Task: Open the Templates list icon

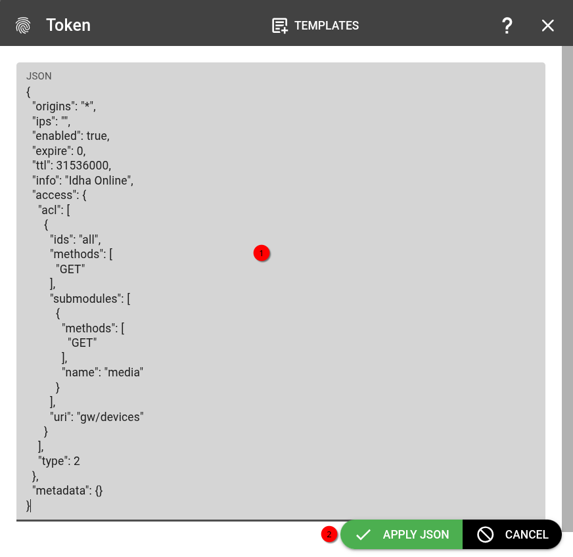Action: (x=280, y=26)
